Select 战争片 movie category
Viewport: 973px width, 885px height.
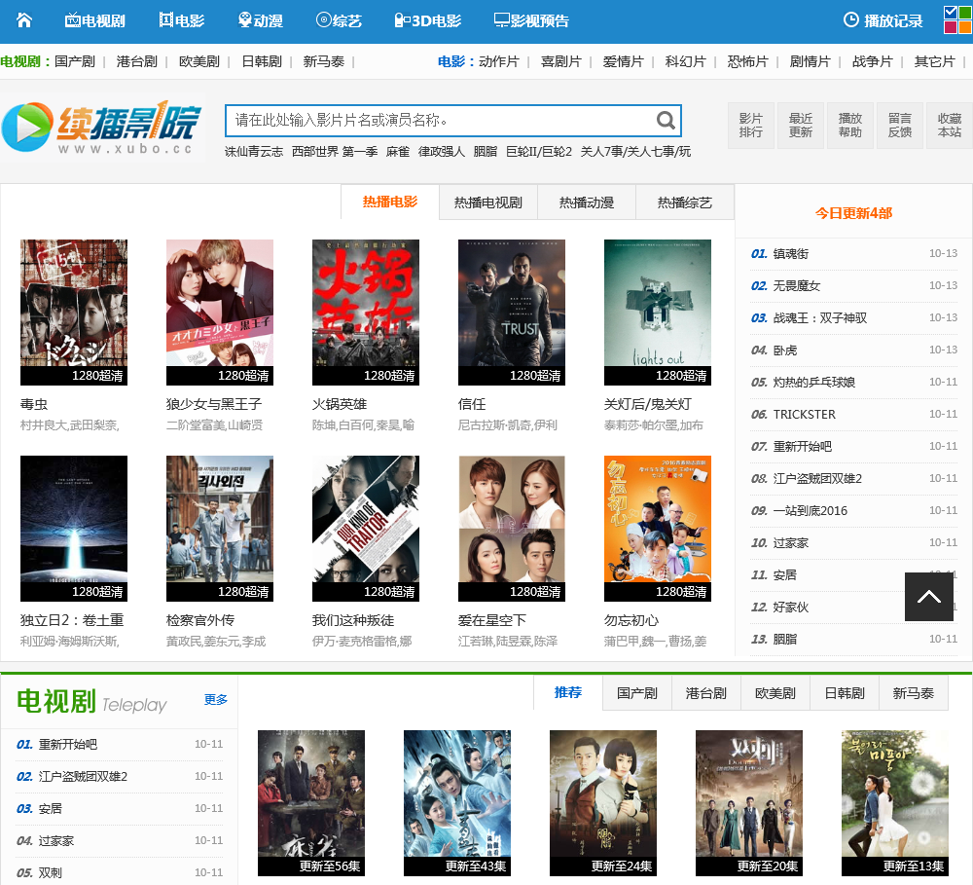[x=872, y=61]
